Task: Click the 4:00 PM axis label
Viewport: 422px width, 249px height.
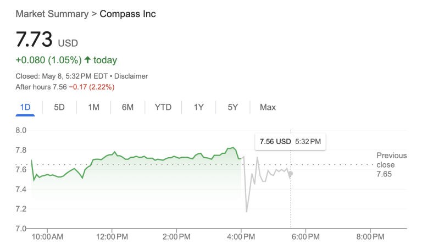Action: pos(241,237)
